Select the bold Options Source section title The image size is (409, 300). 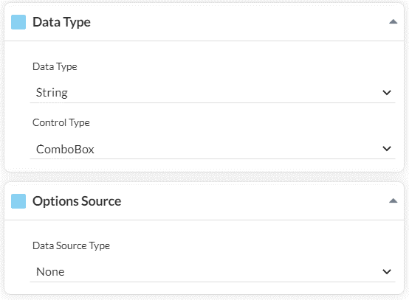(x=77, y=201)
